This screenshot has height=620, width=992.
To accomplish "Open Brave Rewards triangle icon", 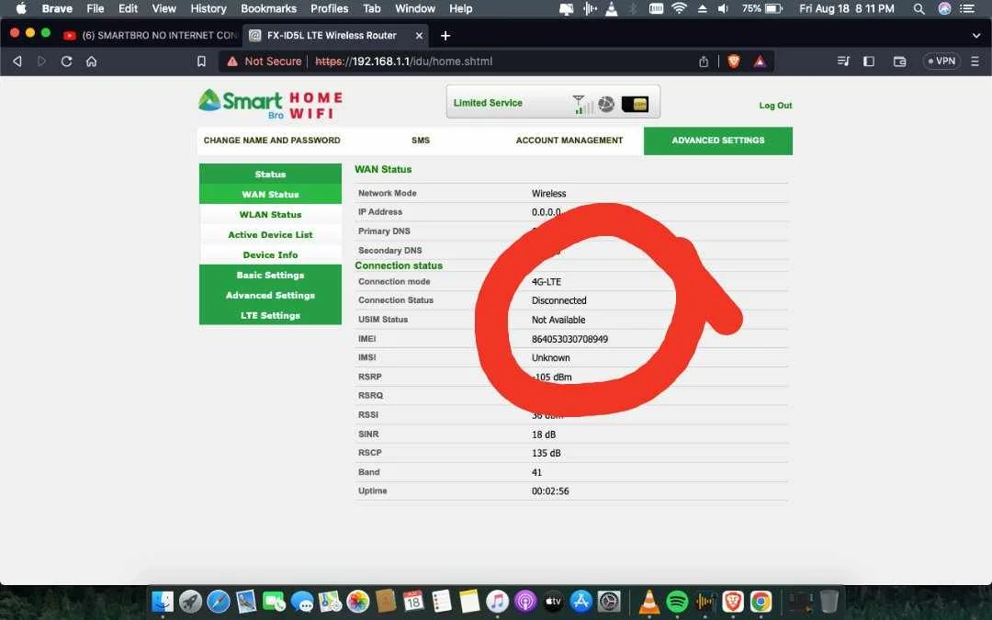I will [x=760, y=62].
